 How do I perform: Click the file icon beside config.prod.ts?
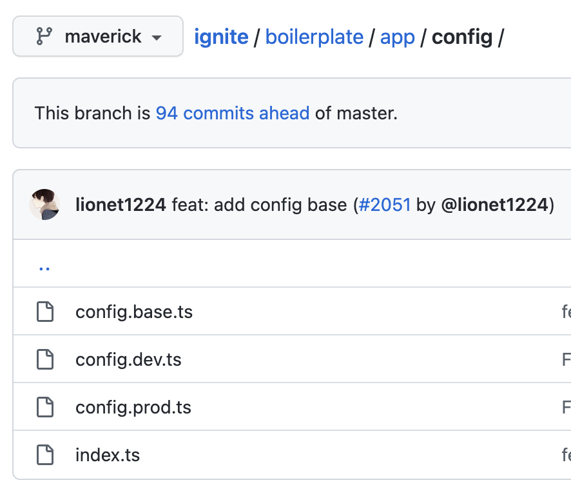coord(45,407)
